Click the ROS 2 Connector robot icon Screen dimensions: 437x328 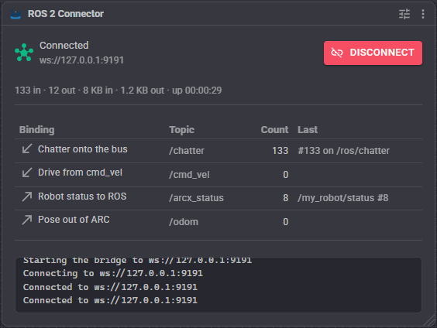15,14
